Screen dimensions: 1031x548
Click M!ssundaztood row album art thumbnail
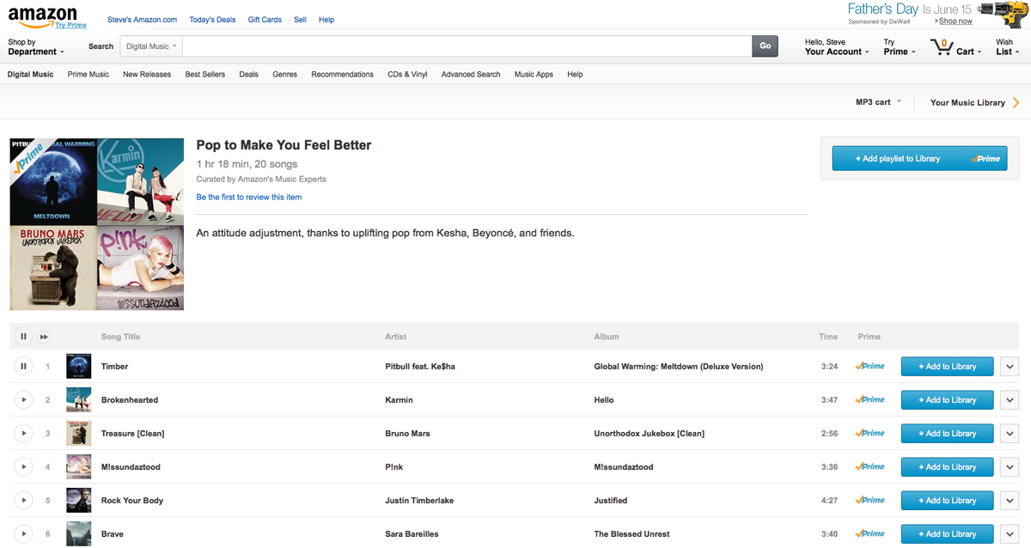pos(79,467)
